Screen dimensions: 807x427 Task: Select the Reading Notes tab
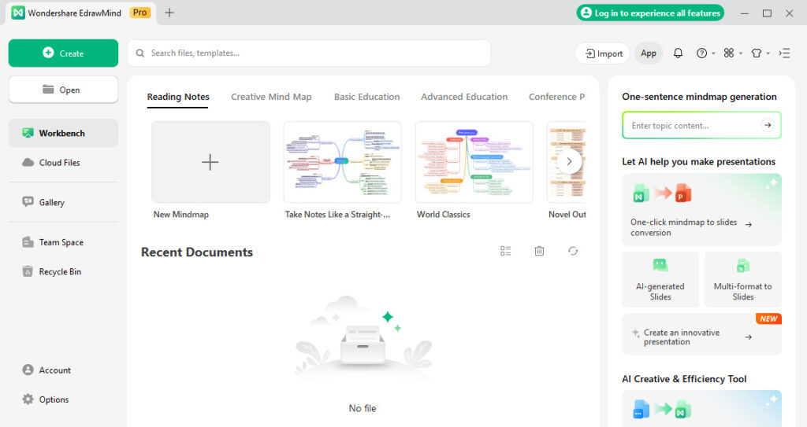[178, 97]
